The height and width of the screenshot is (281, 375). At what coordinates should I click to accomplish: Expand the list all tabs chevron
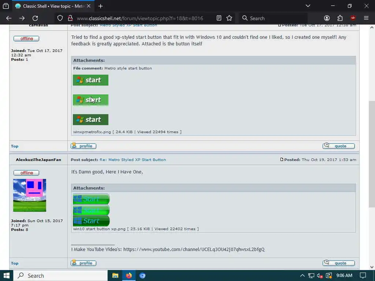pyautogui.click(x=308, y=6)
